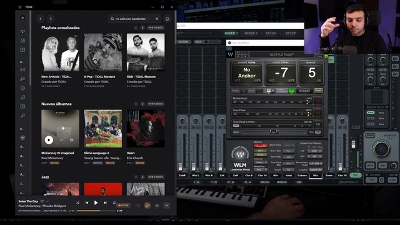Image resolution: width=400 pixels, height=225 pixels.
Task: Open the TIDAL profile avatar
Action: 22,18
